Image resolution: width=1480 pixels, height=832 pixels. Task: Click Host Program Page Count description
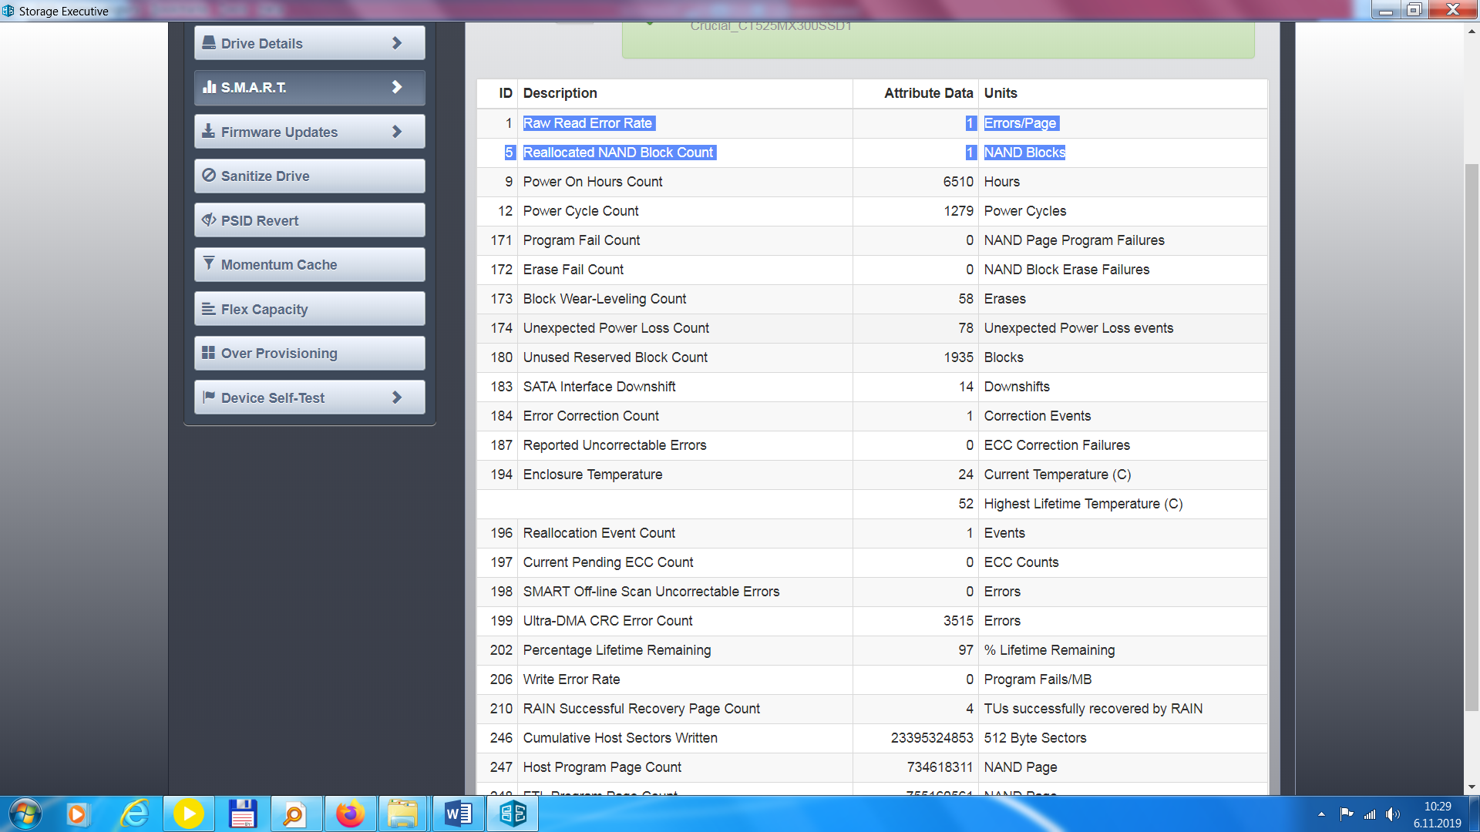[602, 767]
